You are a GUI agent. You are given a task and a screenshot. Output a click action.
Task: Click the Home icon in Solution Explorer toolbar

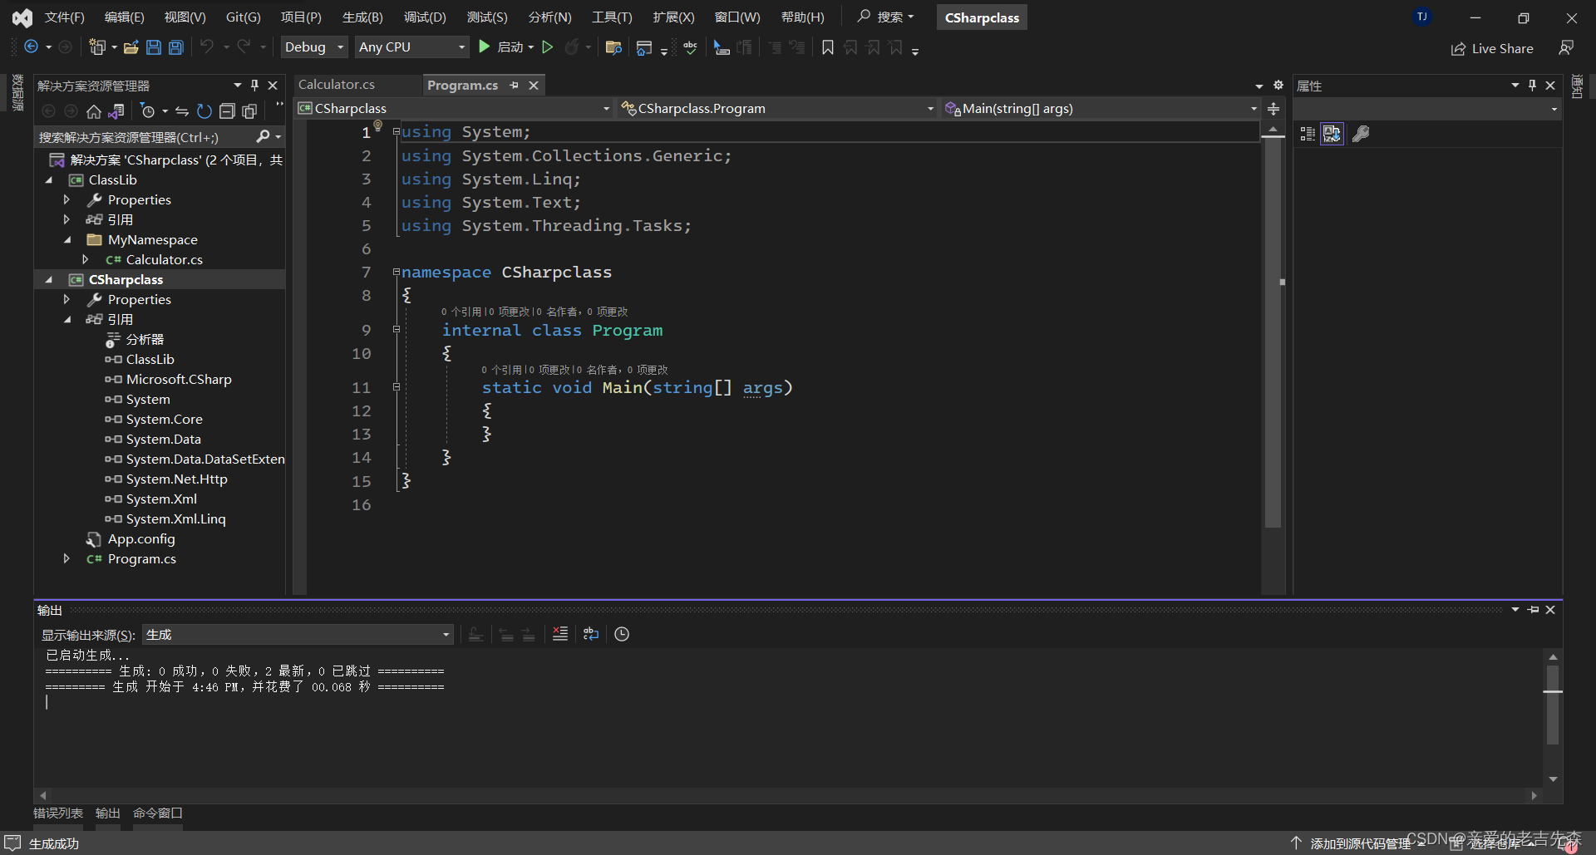(x=93, y=111)
